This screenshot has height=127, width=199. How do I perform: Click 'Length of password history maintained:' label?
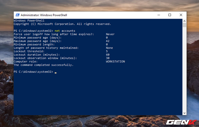click(x=46, y=48)
